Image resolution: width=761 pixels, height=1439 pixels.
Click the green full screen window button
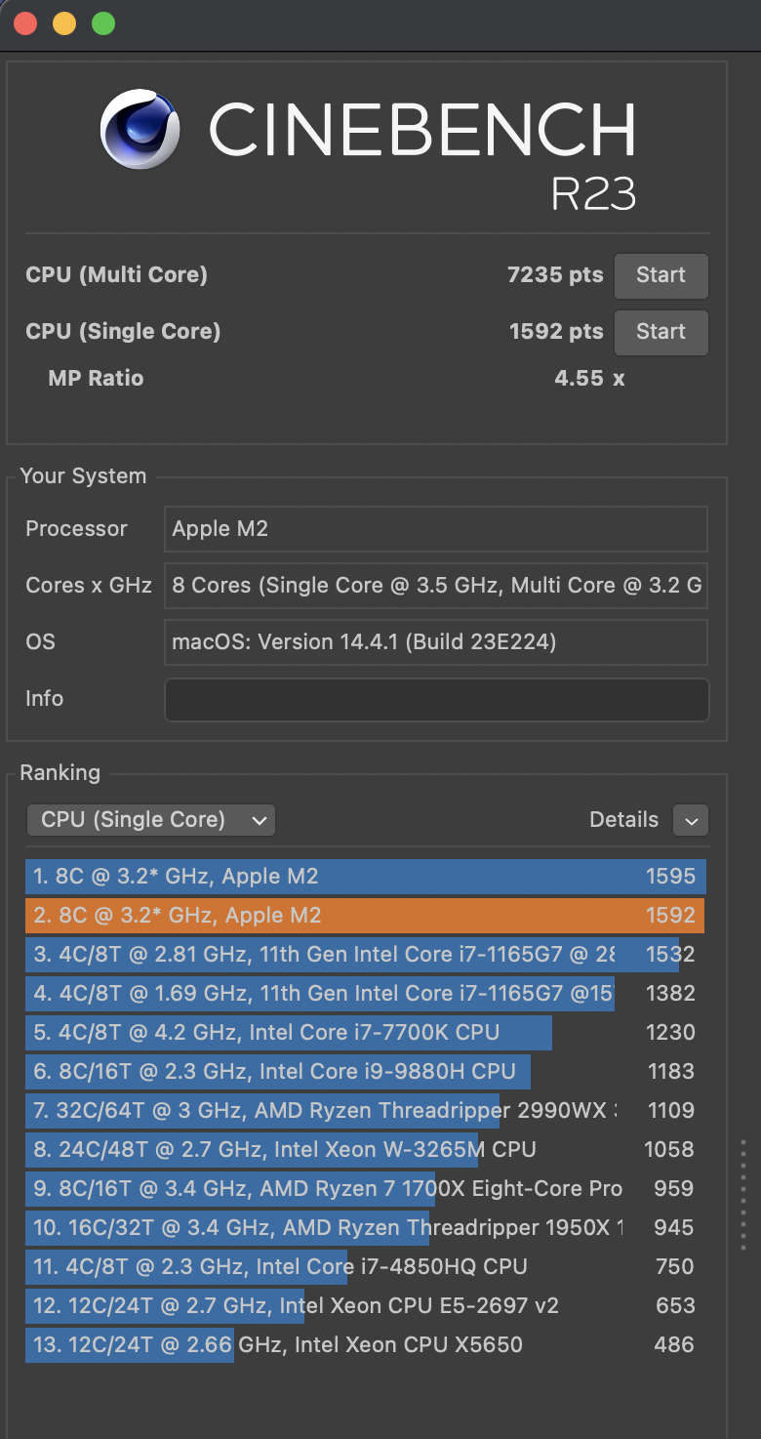coord(103,23)
